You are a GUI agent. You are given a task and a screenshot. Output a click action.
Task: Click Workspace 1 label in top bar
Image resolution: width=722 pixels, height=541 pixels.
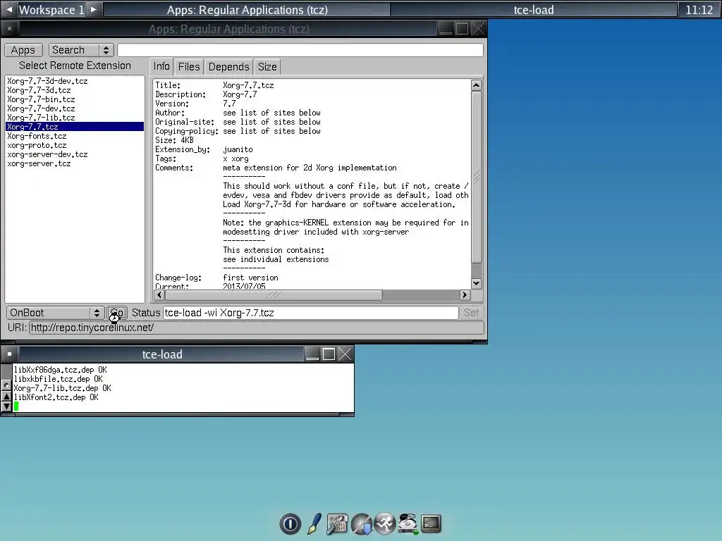pyautogui.click(x=51, y=10)
